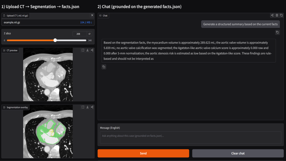View segmentation overlay in fullscreen

[83, 107]
